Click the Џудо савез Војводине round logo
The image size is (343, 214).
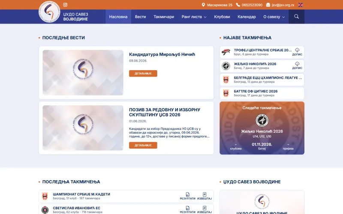49,12
